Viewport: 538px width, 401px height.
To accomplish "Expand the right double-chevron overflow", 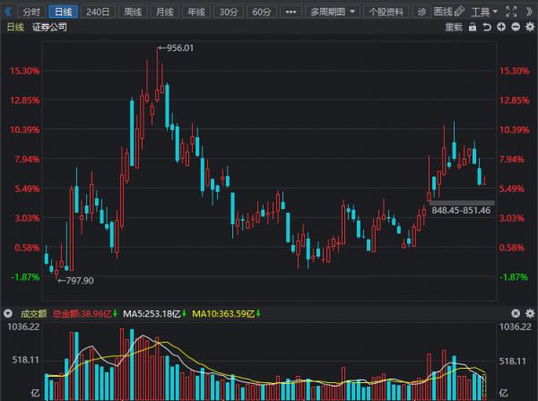I will click(x=529, y=12).
